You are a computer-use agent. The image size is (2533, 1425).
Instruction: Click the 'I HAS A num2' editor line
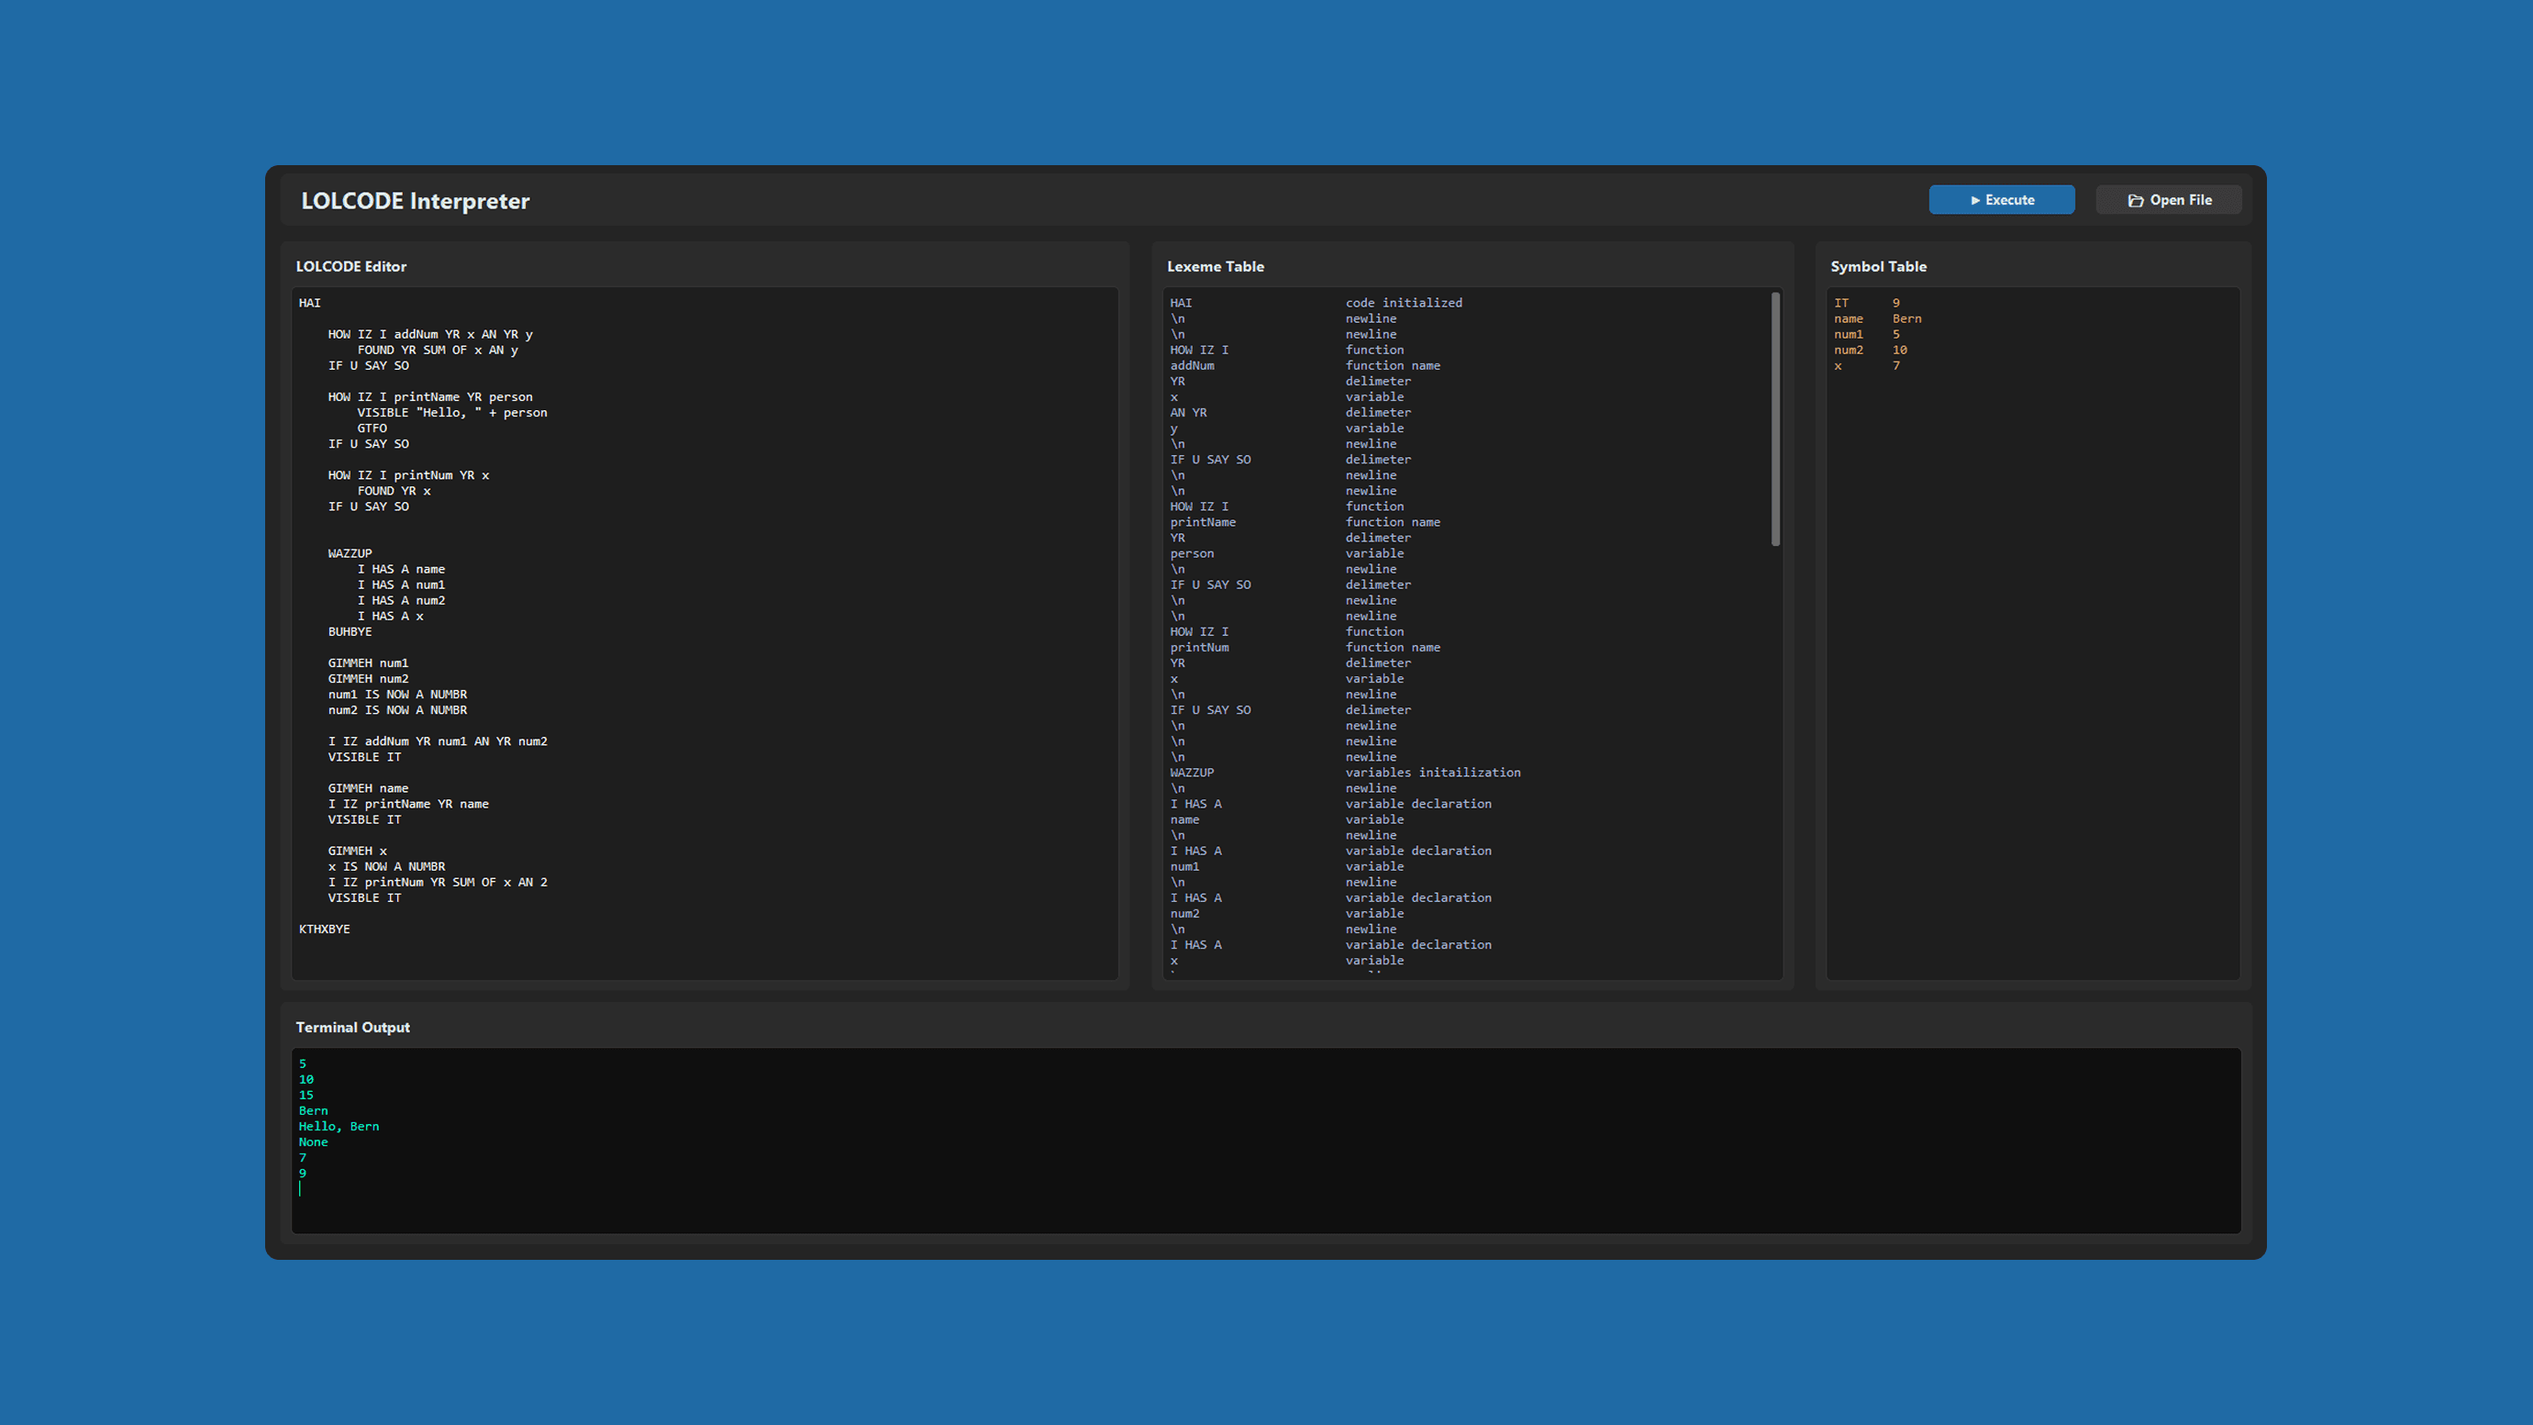(x=401, y=601)
